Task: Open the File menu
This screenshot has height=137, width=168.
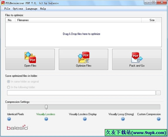Action: 7,9
